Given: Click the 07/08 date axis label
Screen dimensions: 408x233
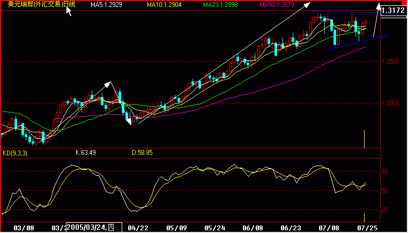Looking at the screenshot, I should point(330,228).
